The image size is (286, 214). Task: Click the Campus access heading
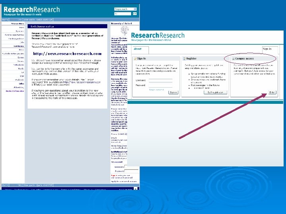click(244, 59)
